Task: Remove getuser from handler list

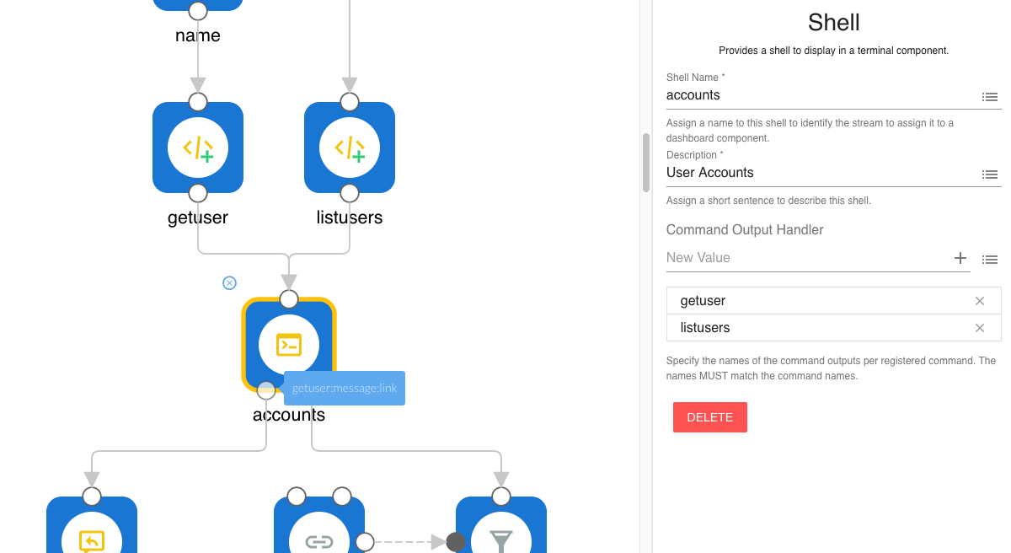Action: point(979,301)
